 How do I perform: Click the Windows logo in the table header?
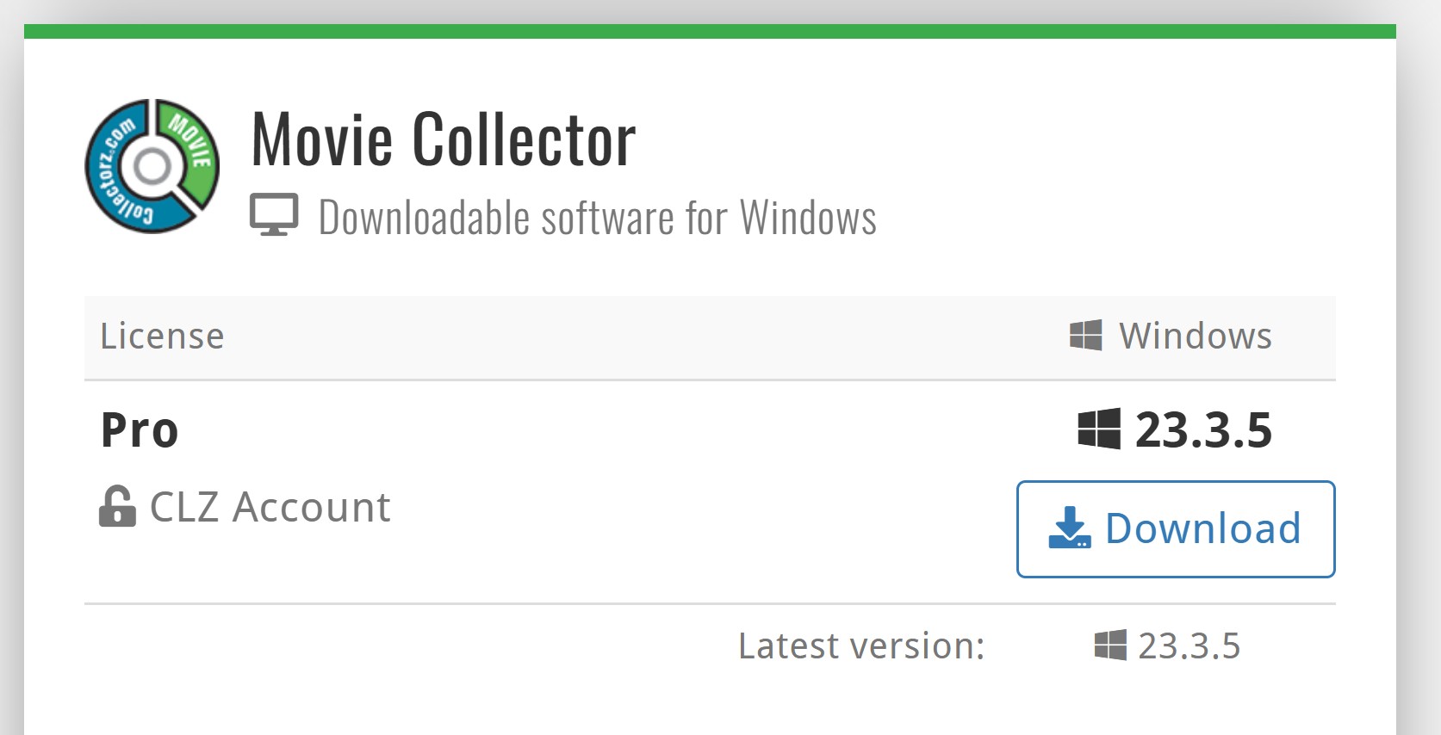point(1085,335)
